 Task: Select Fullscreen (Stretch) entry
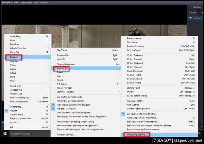point(28,102)
